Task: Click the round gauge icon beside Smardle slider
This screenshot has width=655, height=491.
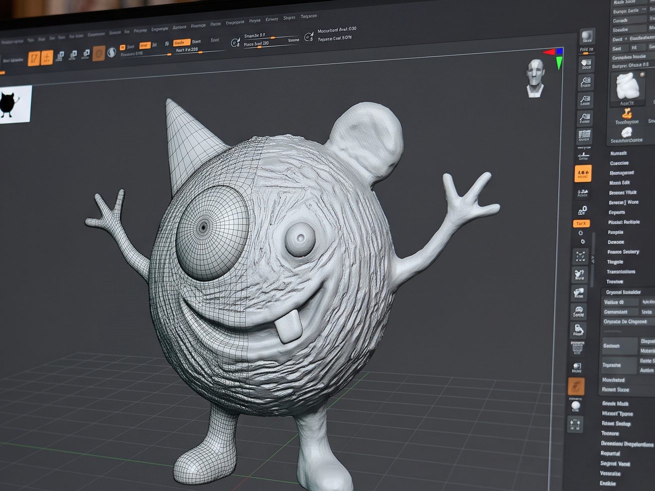Action: (x=235, y=43)
